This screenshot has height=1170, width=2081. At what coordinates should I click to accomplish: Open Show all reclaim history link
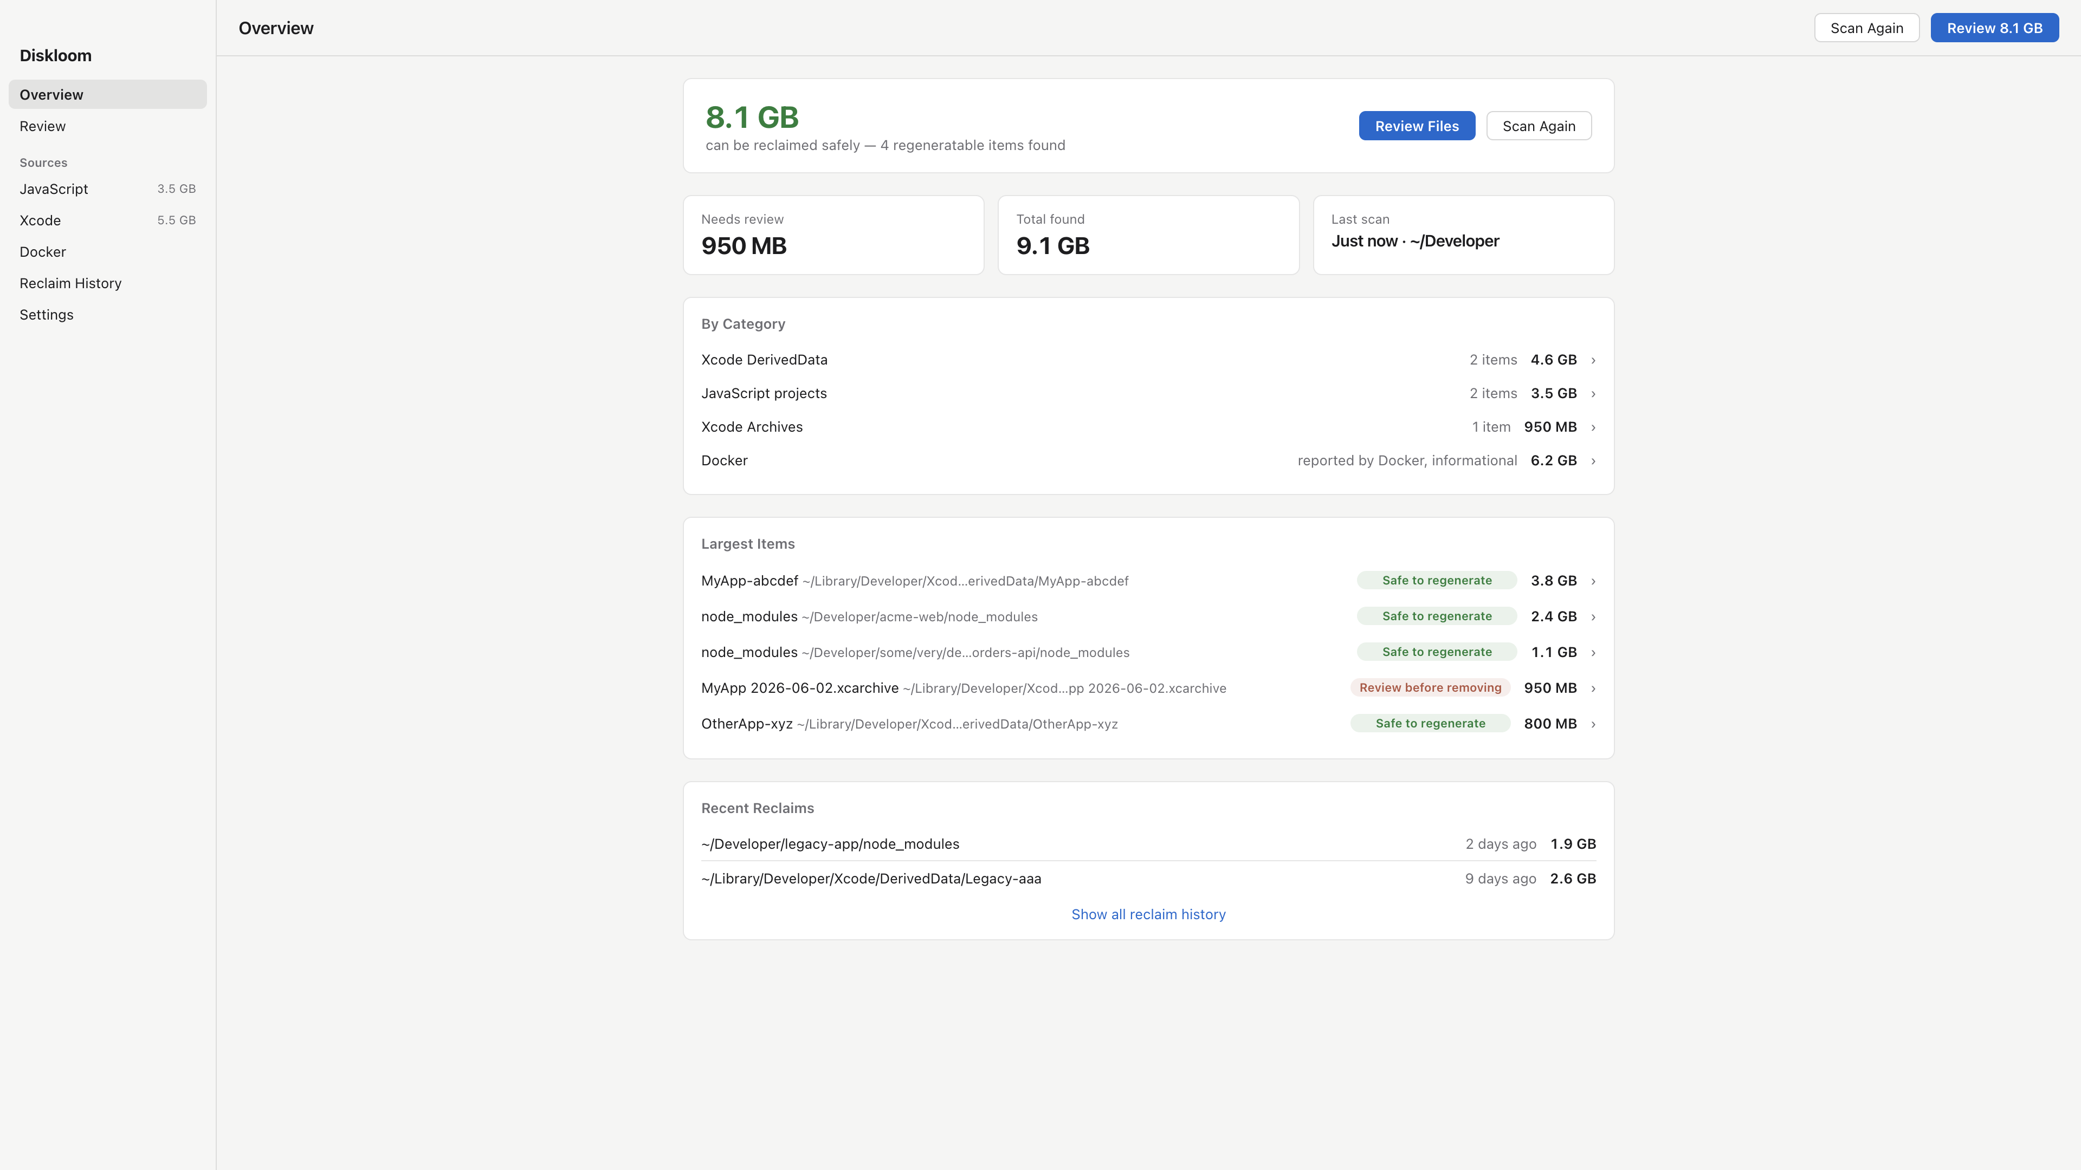pyautogui.click(x=1148, y=914)
